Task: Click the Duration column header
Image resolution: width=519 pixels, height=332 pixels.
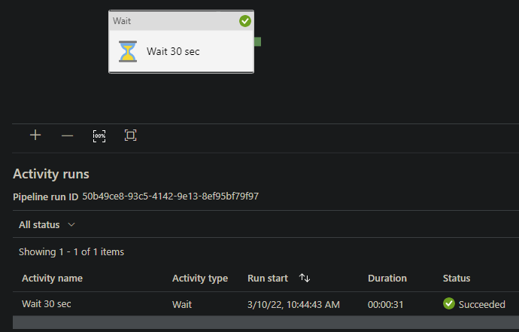Action: pos(387,278)
